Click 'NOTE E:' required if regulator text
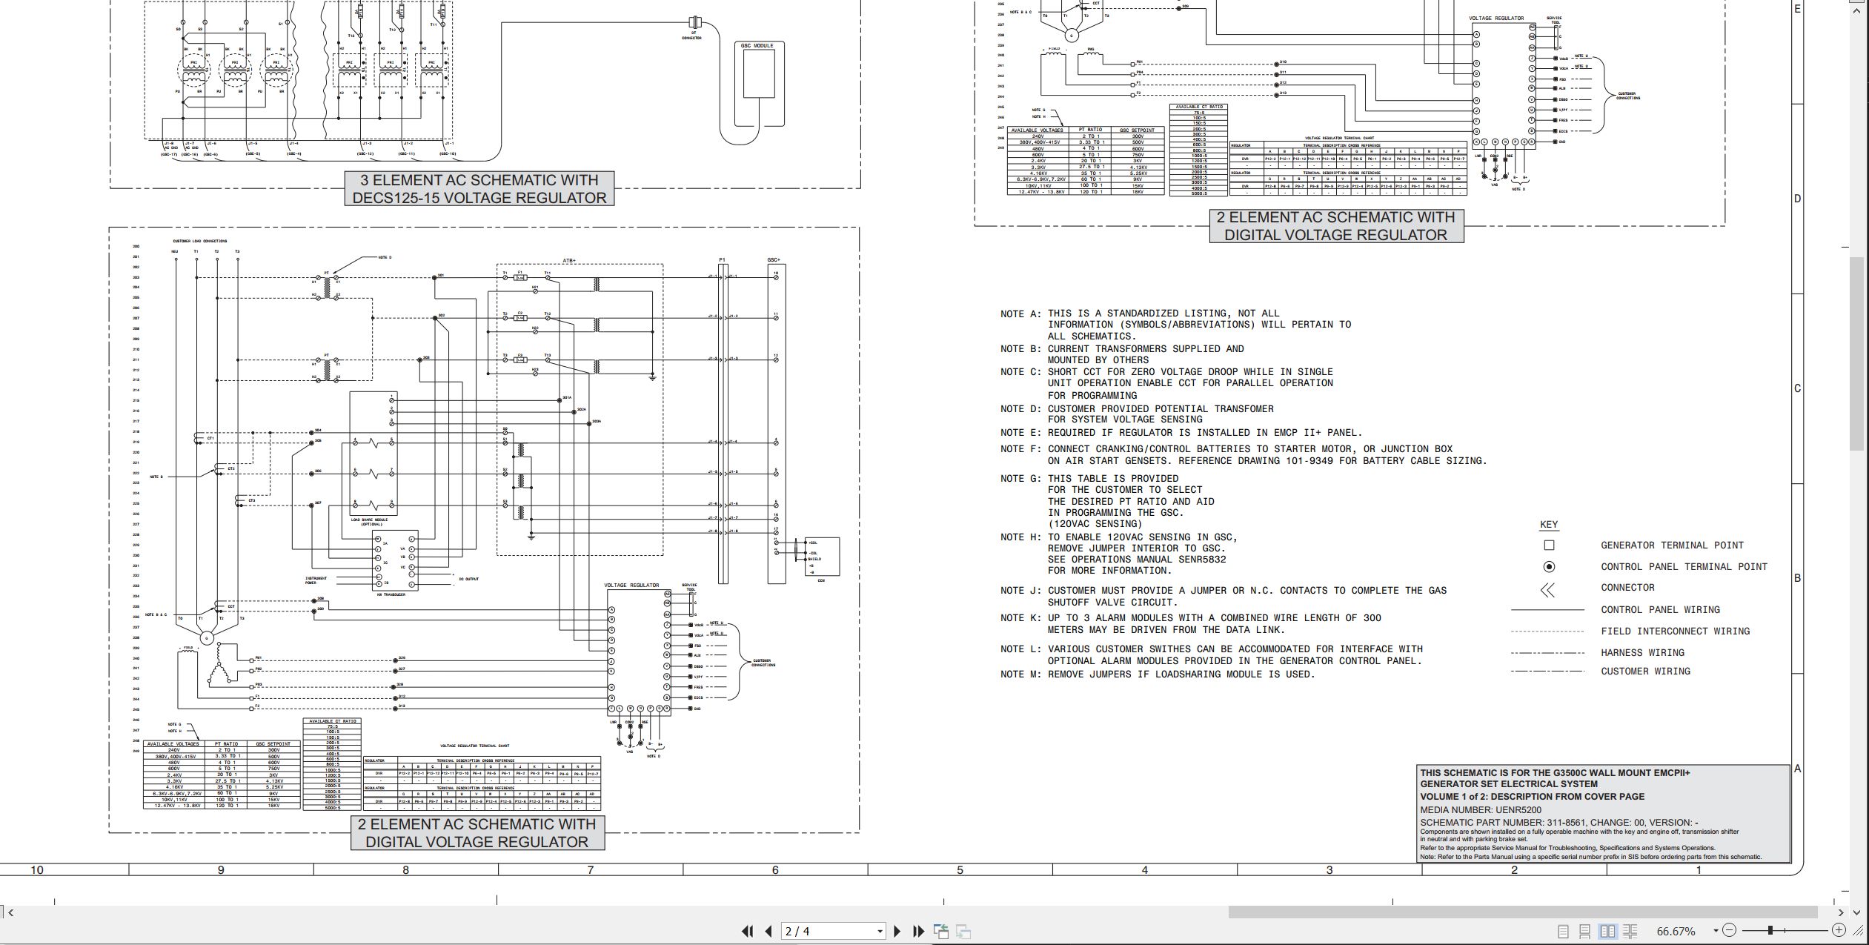 coord(1181,433)
